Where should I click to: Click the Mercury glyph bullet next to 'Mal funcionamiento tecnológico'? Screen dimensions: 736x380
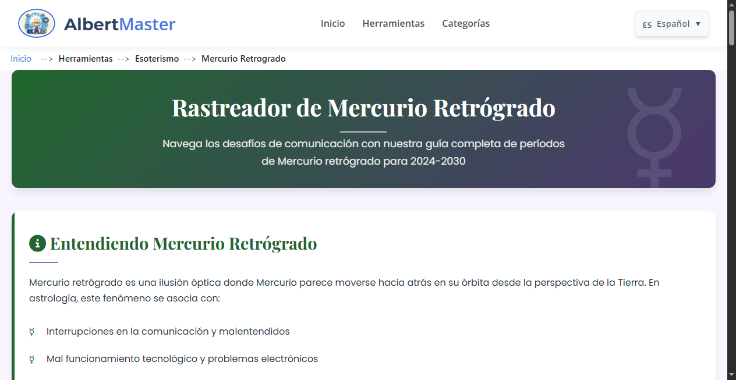31,359
